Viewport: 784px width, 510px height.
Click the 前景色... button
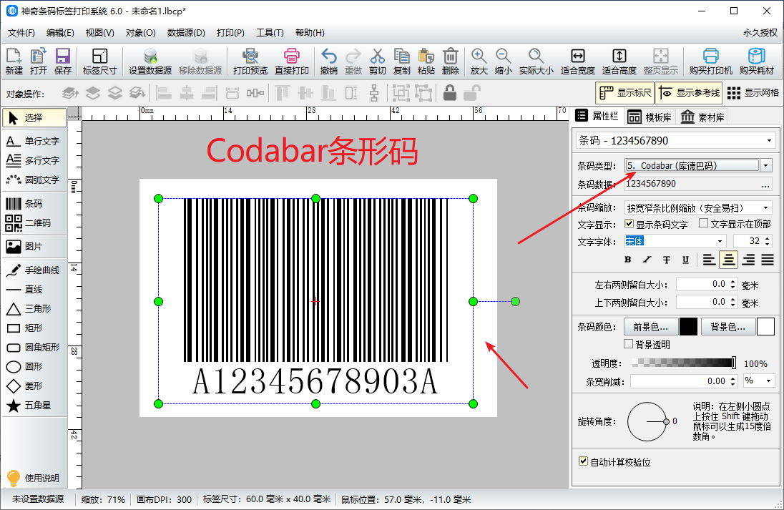(x=650, y=327)
